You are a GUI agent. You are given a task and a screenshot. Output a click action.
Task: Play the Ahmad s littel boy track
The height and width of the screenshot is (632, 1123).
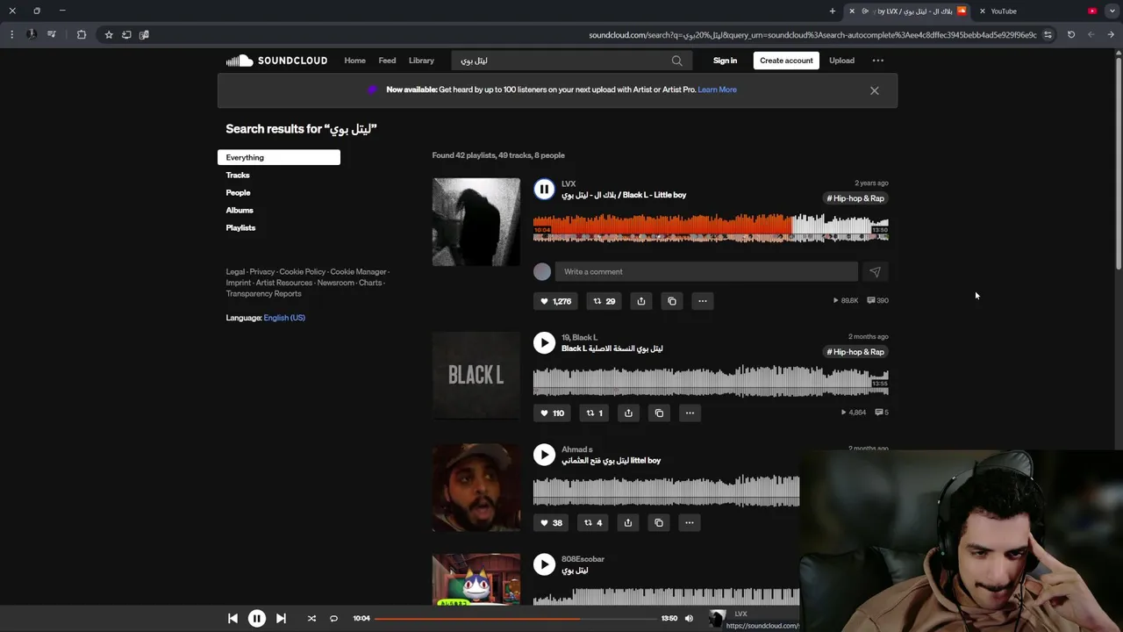coord(544,454)
